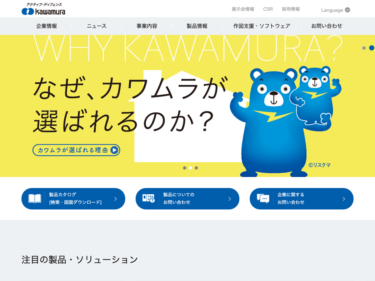Click the chevron on the 製品カタログ button
This screenshot has height=281, width=375.
point(116,199)
